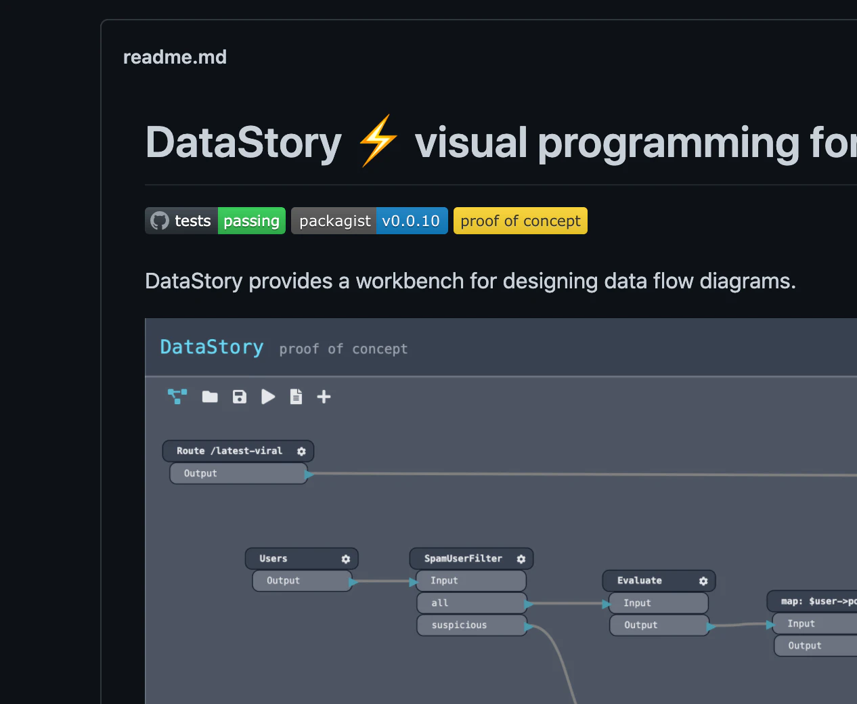857x704 pixels.
Task: Open the document icon in the toolbar
Action: pyautogui.click(x=296, y=397)
